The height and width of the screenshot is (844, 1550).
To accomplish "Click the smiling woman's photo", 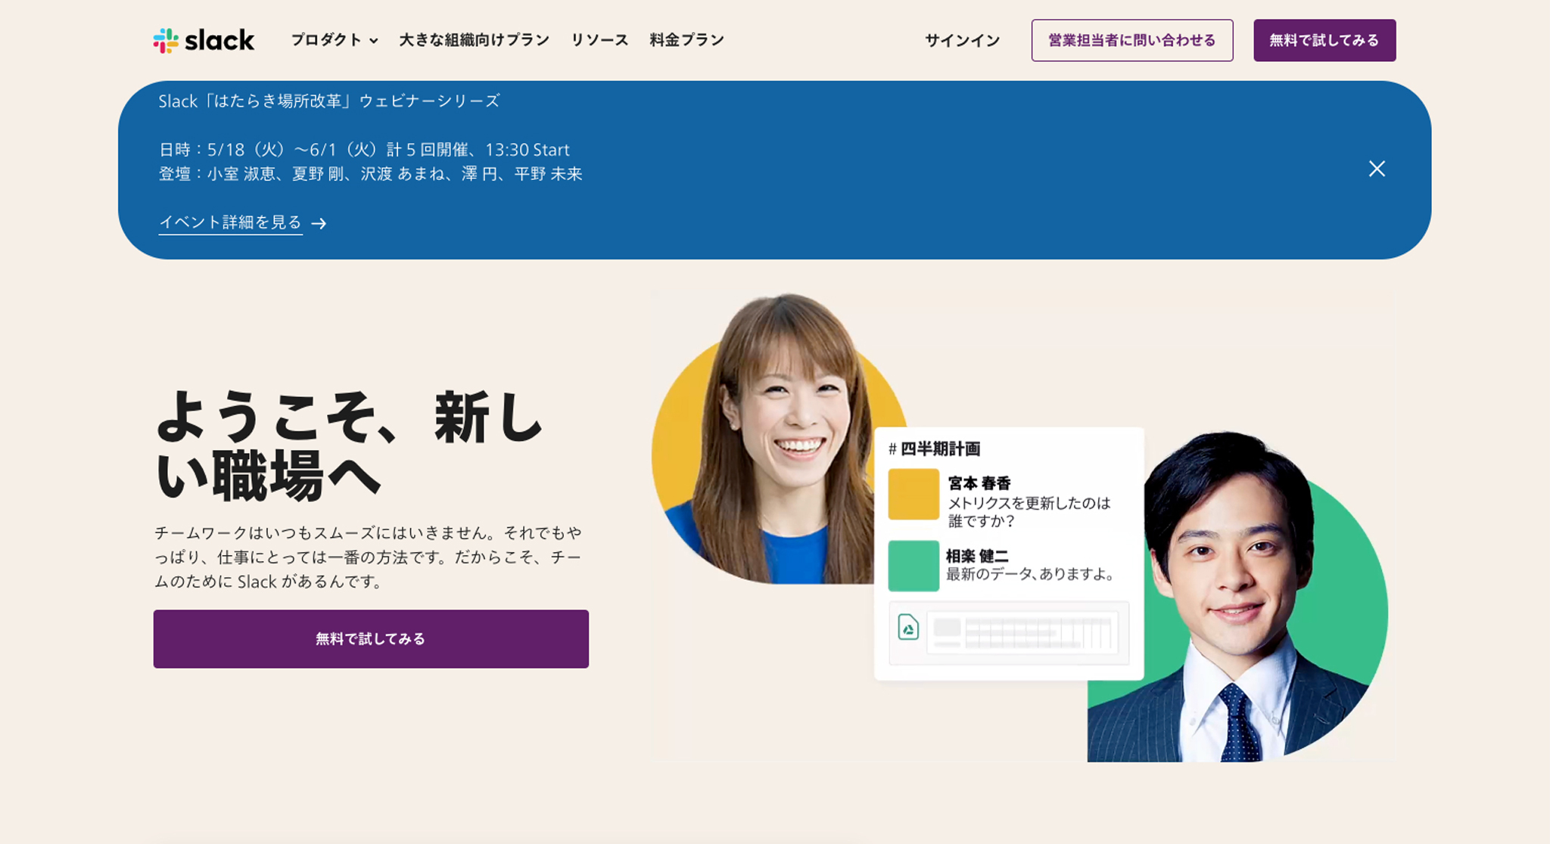I will coord(780,439).
